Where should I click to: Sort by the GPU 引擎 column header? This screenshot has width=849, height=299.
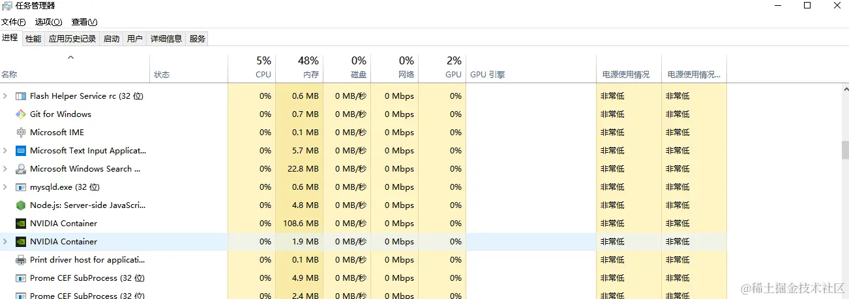point(531,68)
